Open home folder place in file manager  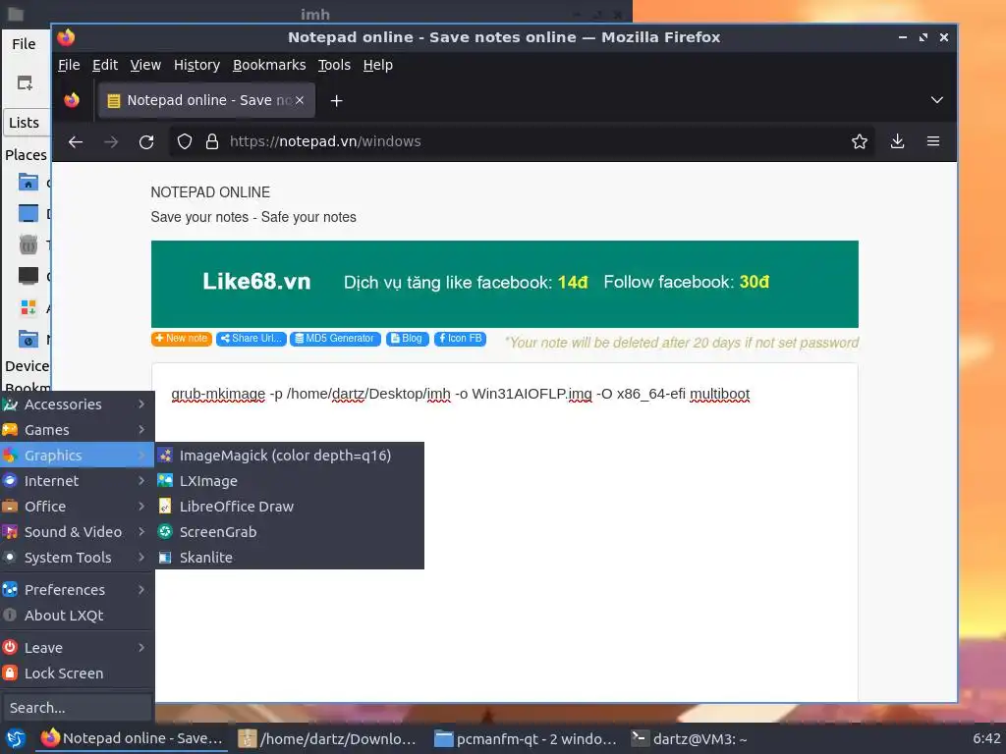[x=28, y=183]
